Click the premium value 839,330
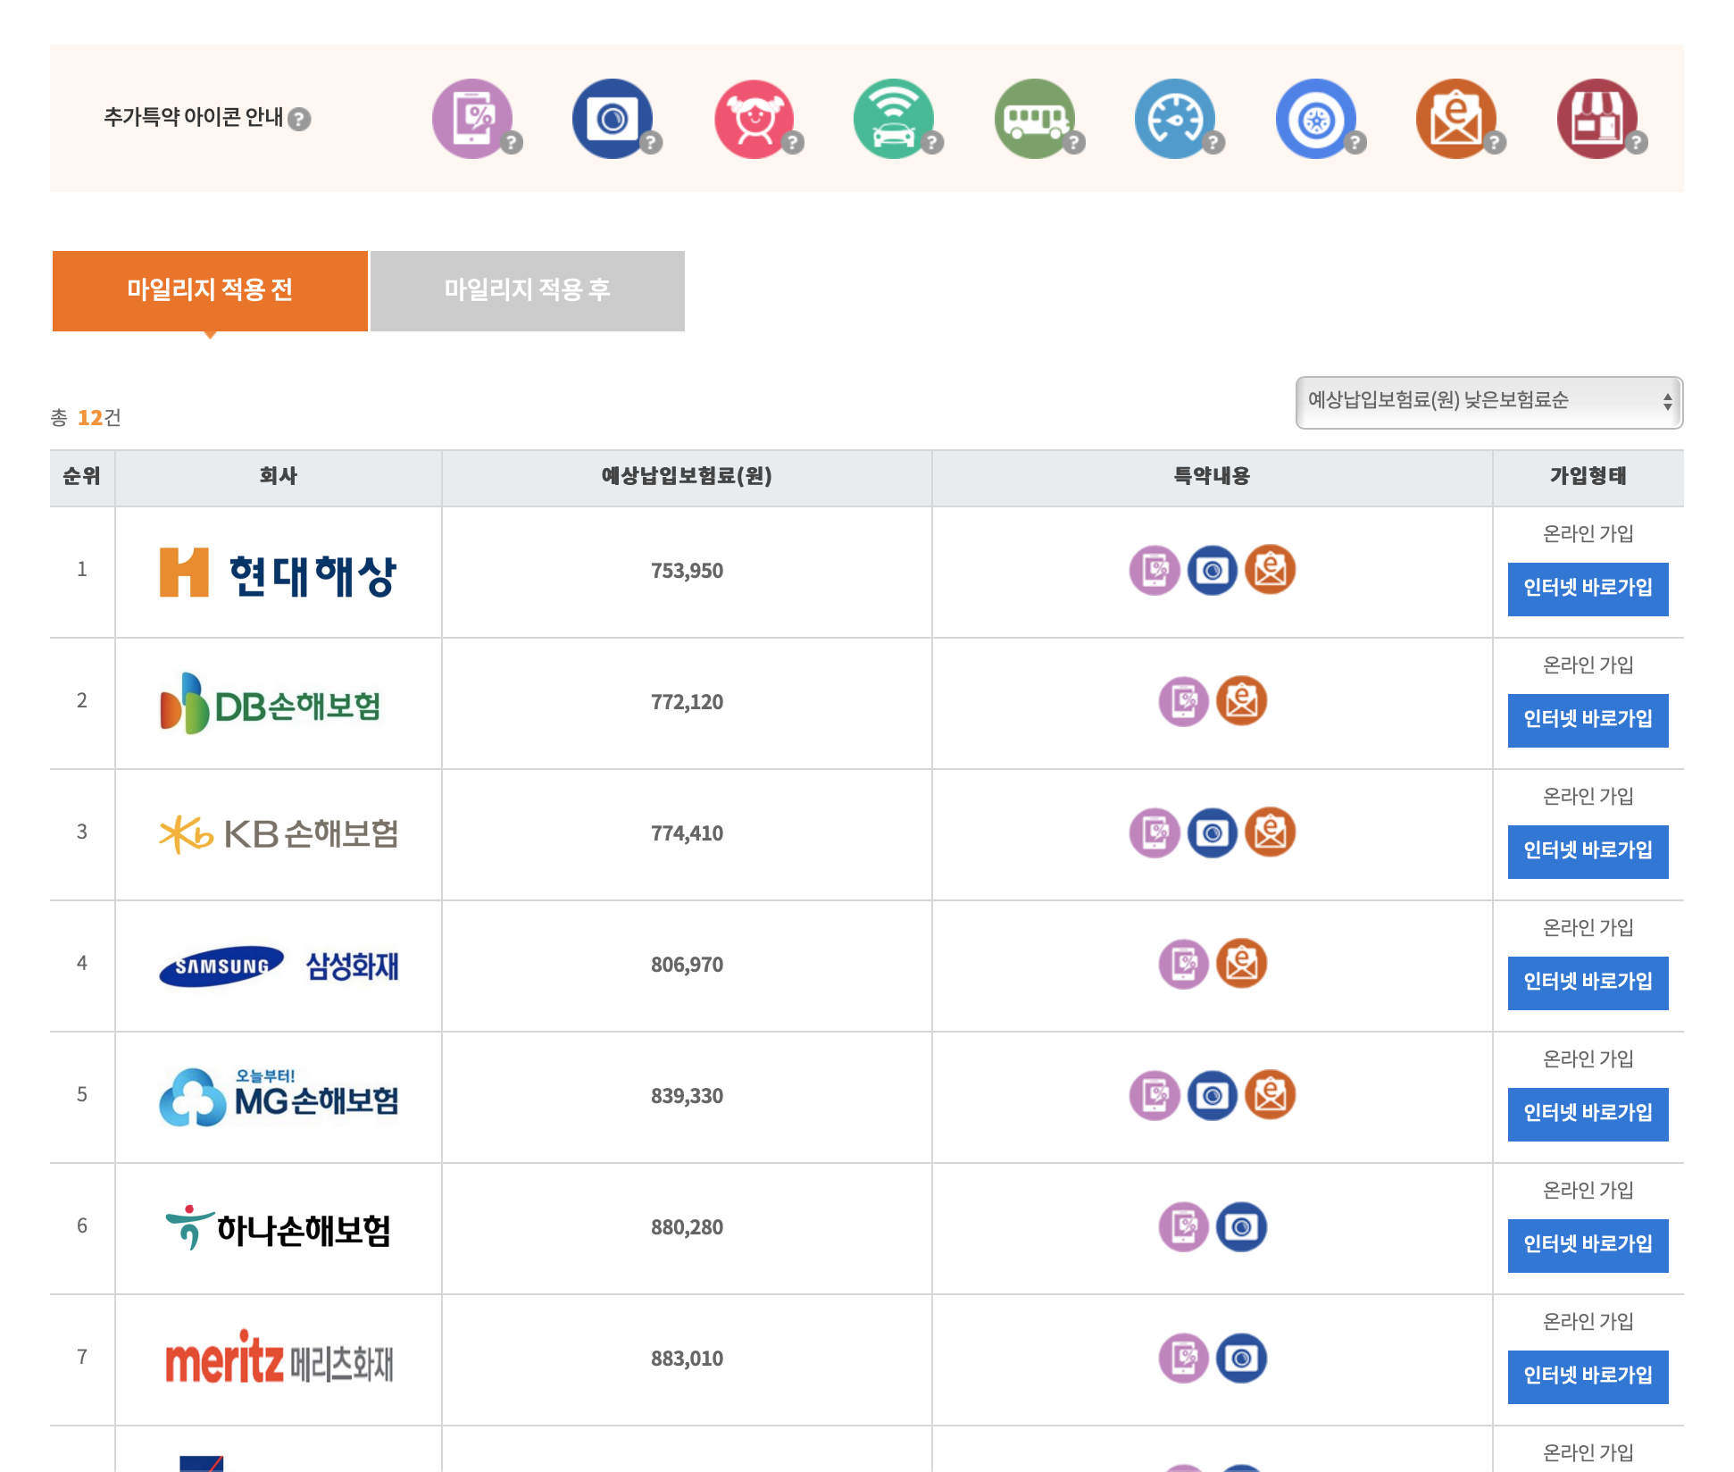1734x1472 pixels. (x=687, y=1096)
